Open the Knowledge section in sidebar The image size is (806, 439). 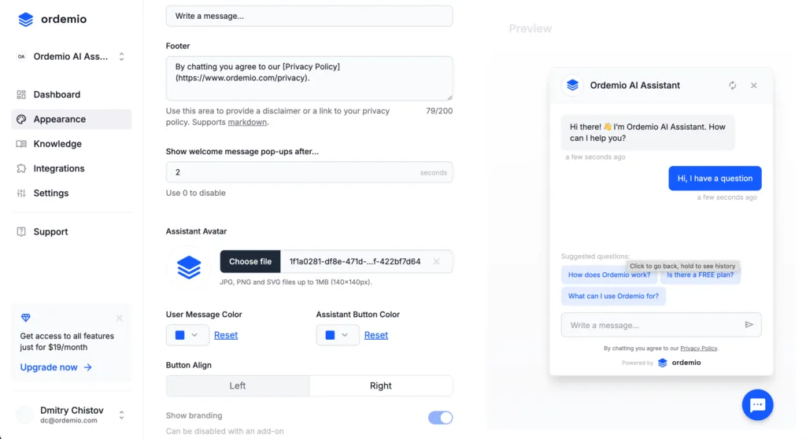click(x=57, y=144)
